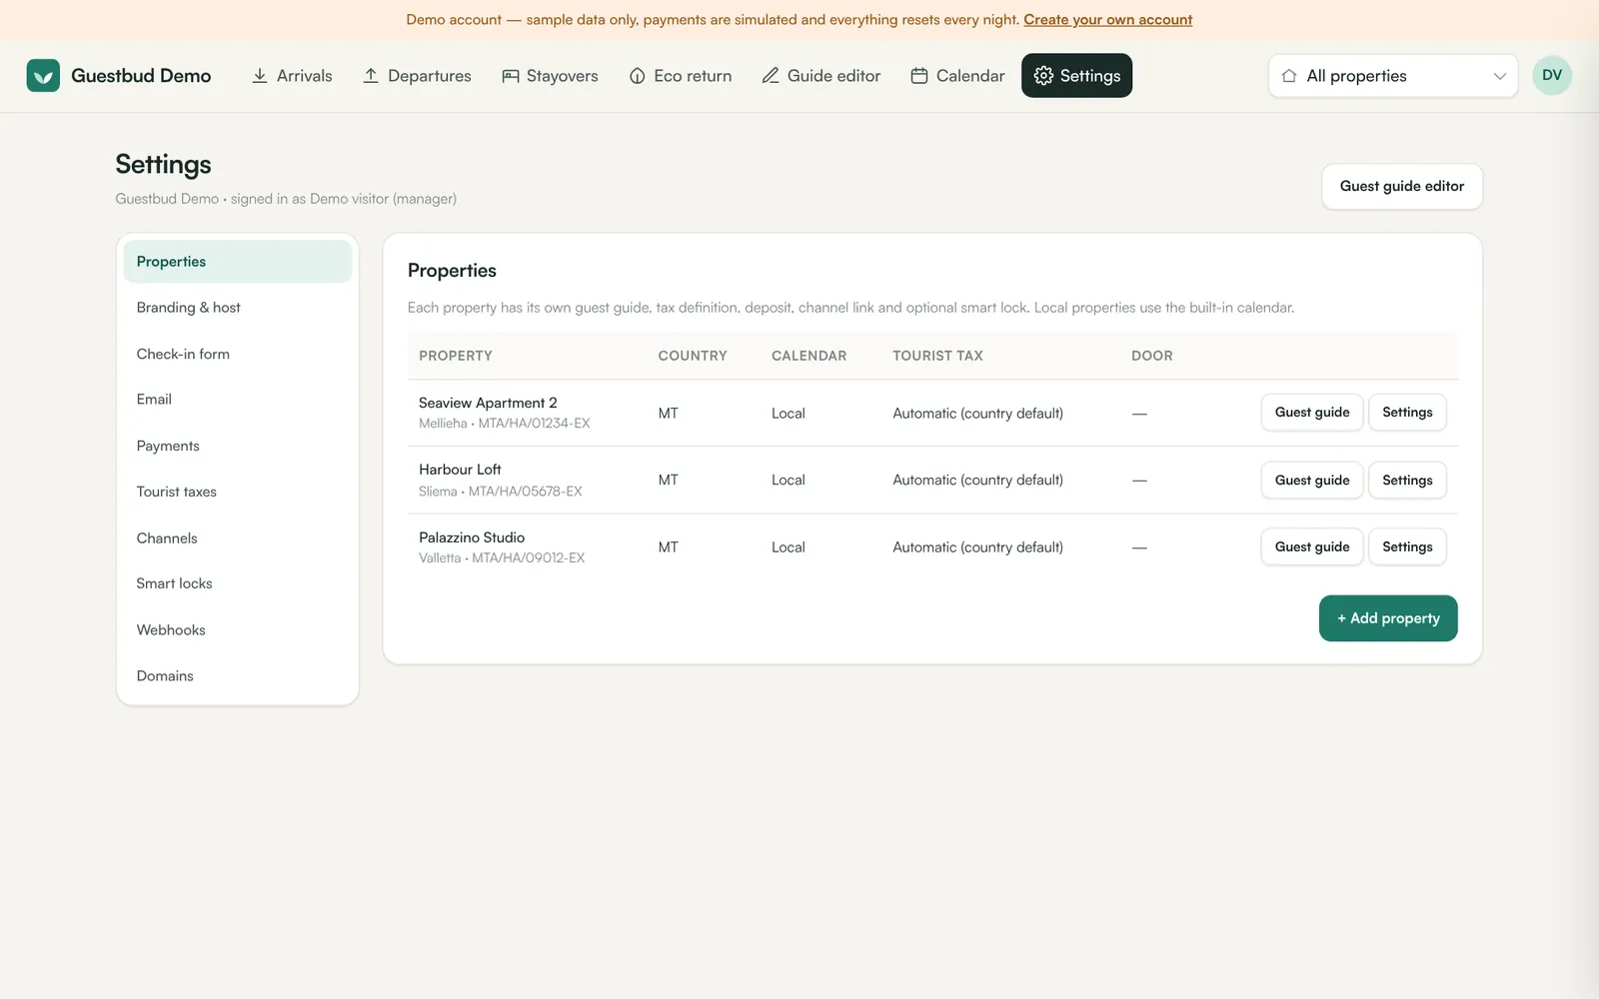Open the Tourist taxes section
Screen dimensions: 1599x999
[238, 492]
